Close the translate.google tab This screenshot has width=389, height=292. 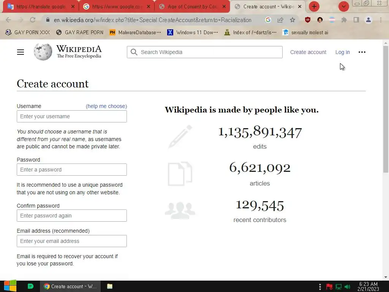coord(73,6)
